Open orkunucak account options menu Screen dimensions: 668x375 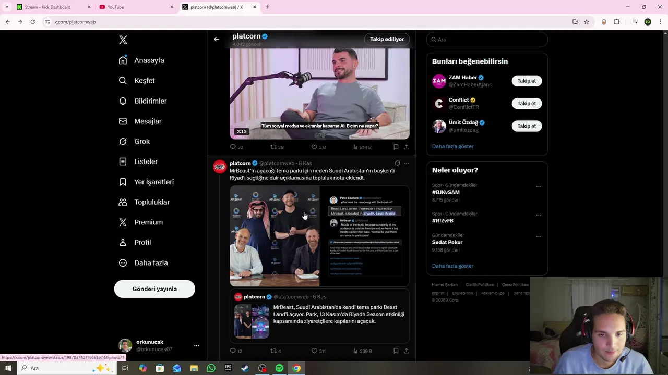tap(197, 345)
